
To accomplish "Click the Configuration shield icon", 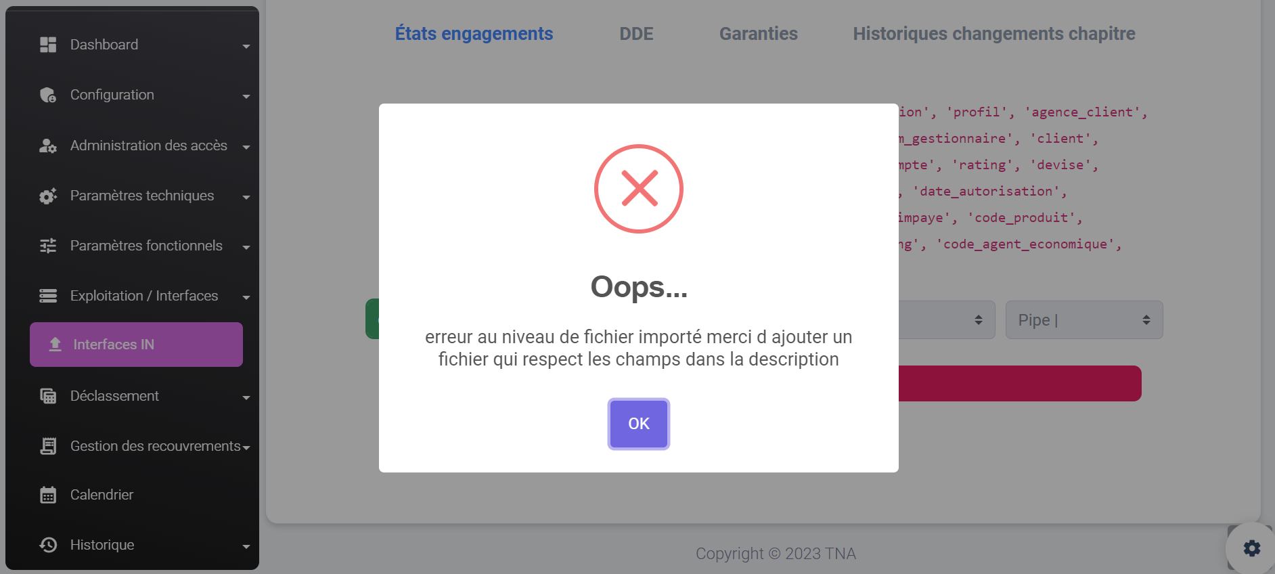I will 48,95.
